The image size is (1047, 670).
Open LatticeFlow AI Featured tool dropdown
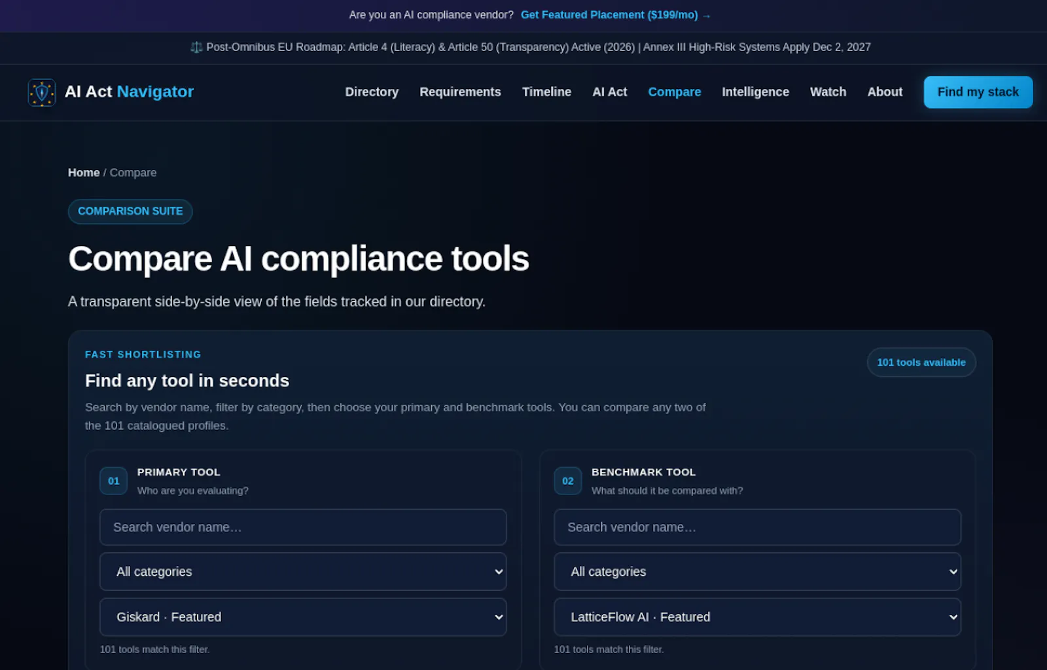757,617
